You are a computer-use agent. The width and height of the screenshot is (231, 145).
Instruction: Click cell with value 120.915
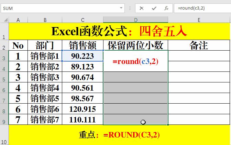tap(82, 109)
